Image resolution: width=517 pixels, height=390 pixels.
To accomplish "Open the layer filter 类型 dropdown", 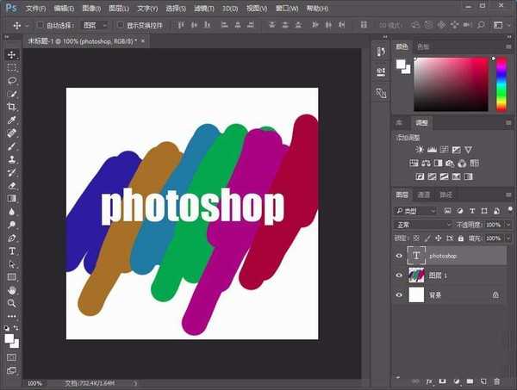I will point(416,211).
